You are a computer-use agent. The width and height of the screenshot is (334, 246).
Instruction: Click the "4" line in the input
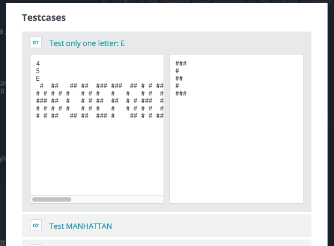coord(38,63)
